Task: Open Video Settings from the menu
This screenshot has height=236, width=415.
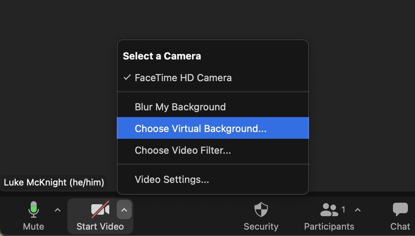Action: [172, 180]
